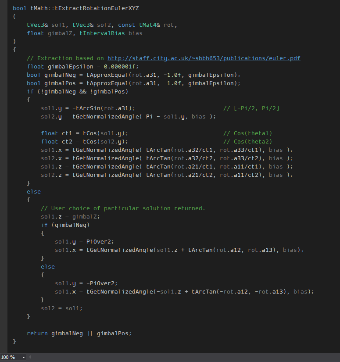340x362 pixels.
Task: Open the staff.city.ac.uk euler.pdf link
Action: pyautogui.click(x=204, y=58)
